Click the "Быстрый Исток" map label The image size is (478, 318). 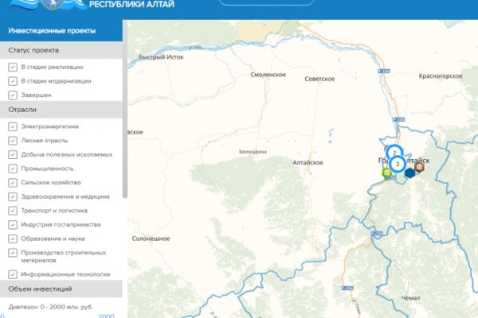161,57
